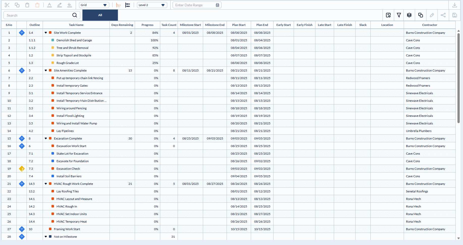
Task: Collapse the Excavation Complete group
Action: [46, 138]
